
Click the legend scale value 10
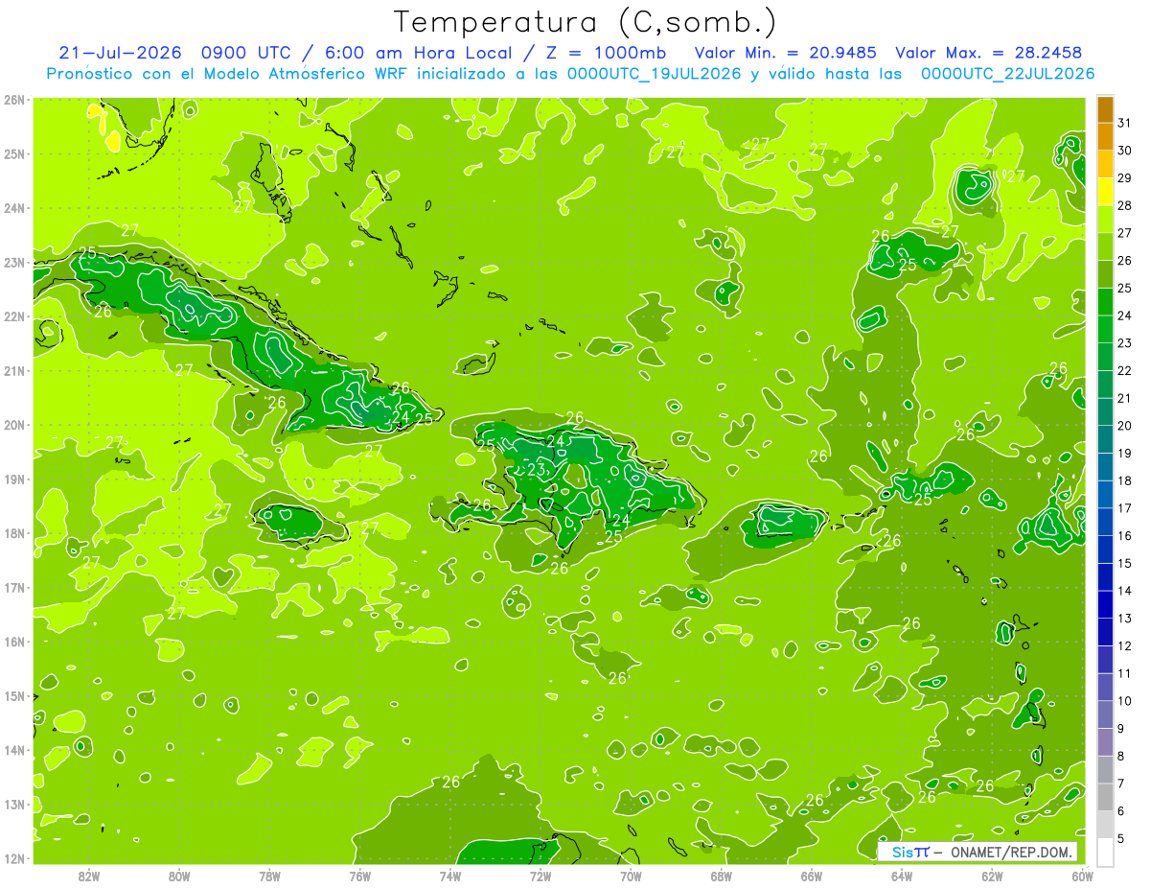(x=1125, y=701)
